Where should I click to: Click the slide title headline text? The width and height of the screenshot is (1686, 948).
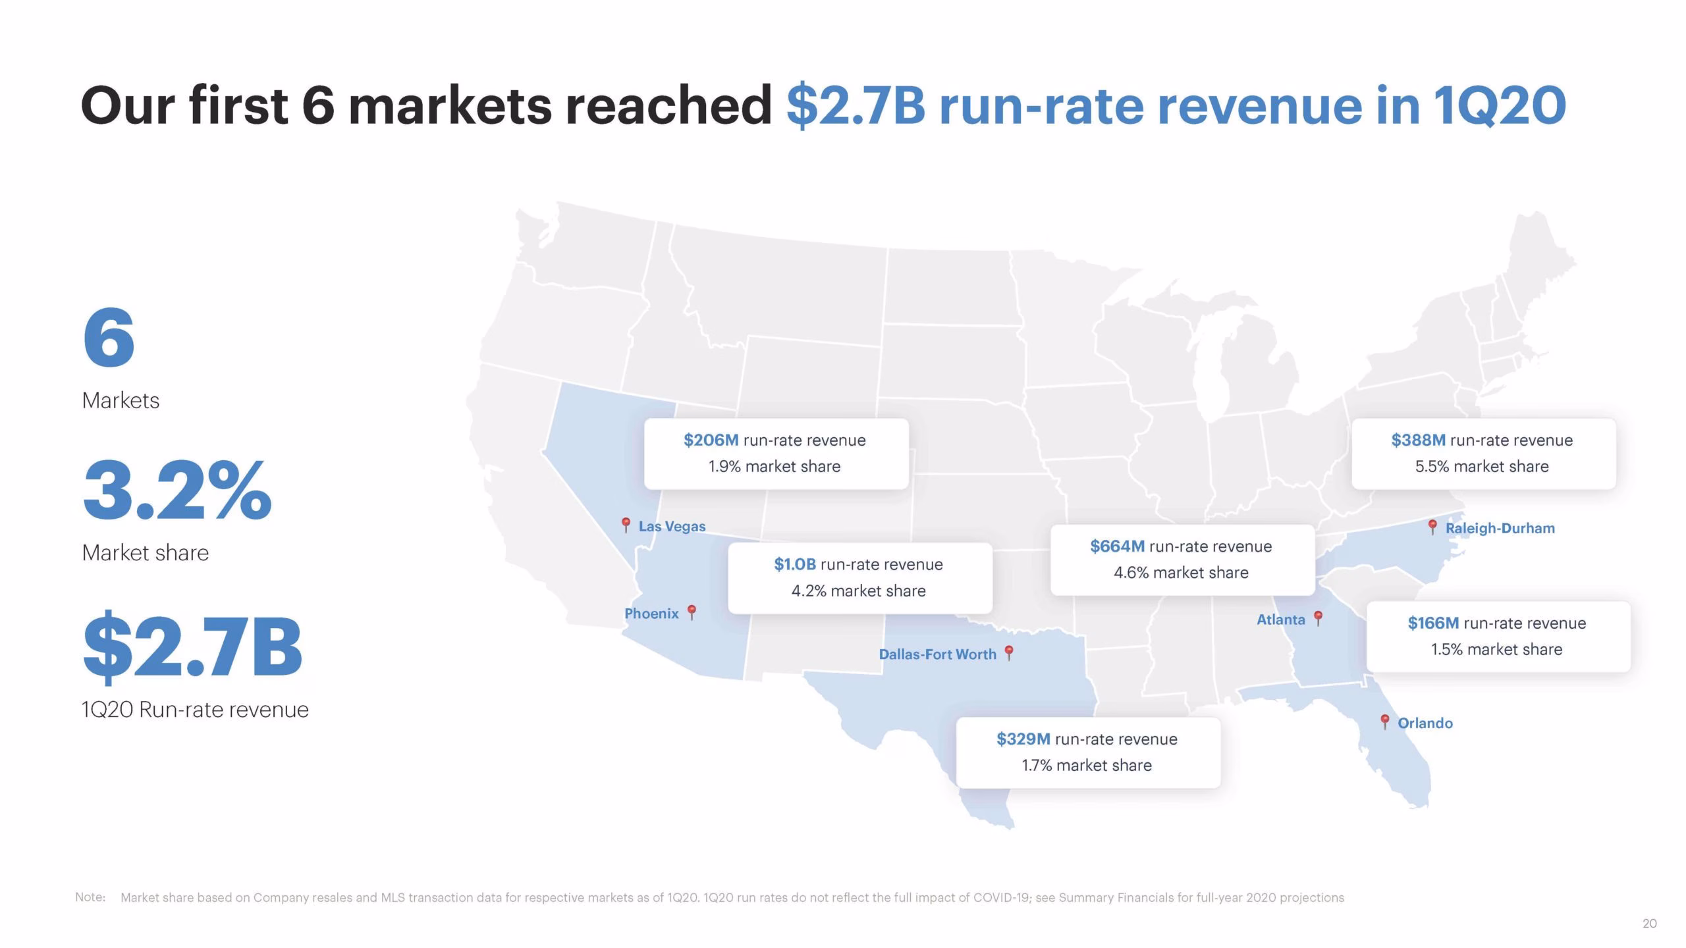click(823, 105)
